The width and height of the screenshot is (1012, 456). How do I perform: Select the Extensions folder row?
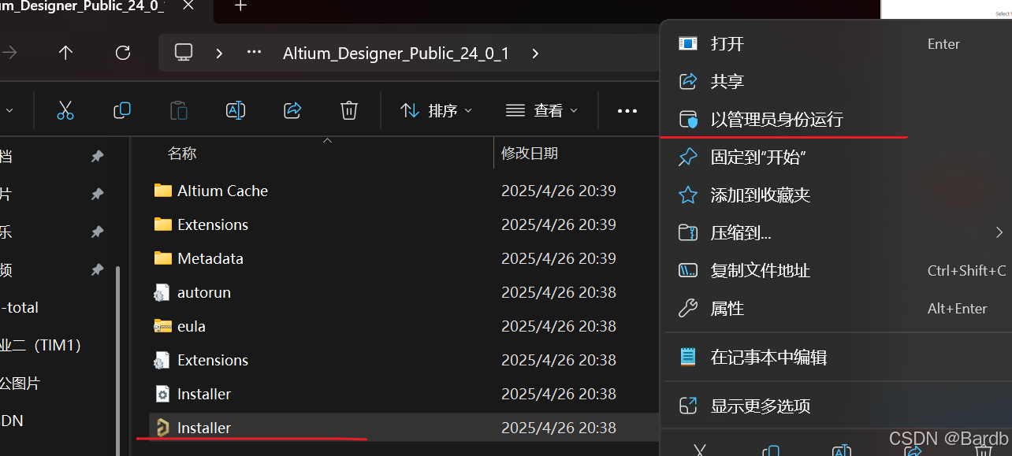click(x=404, y=224)
